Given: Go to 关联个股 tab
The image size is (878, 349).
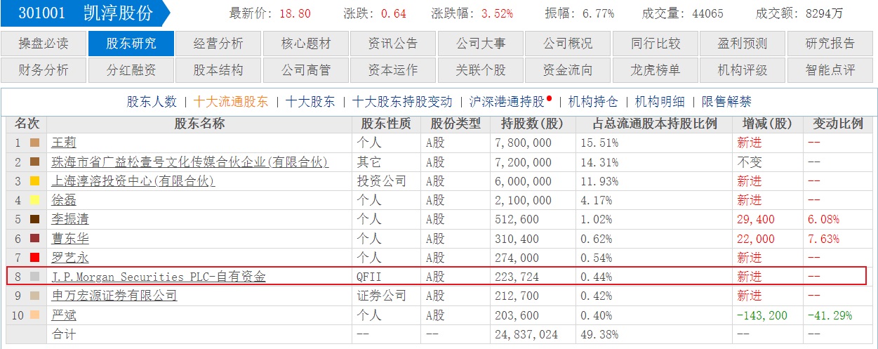Looking at the screenshot, I should tap(481, 70).
